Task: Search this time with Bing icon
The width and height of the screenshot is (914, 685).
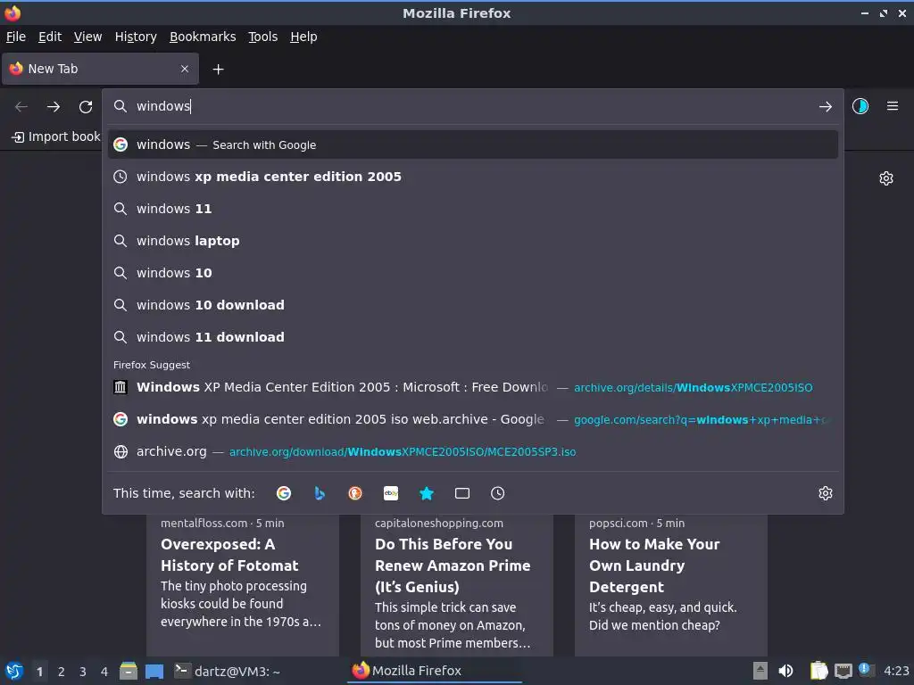Action: (320, 493)
